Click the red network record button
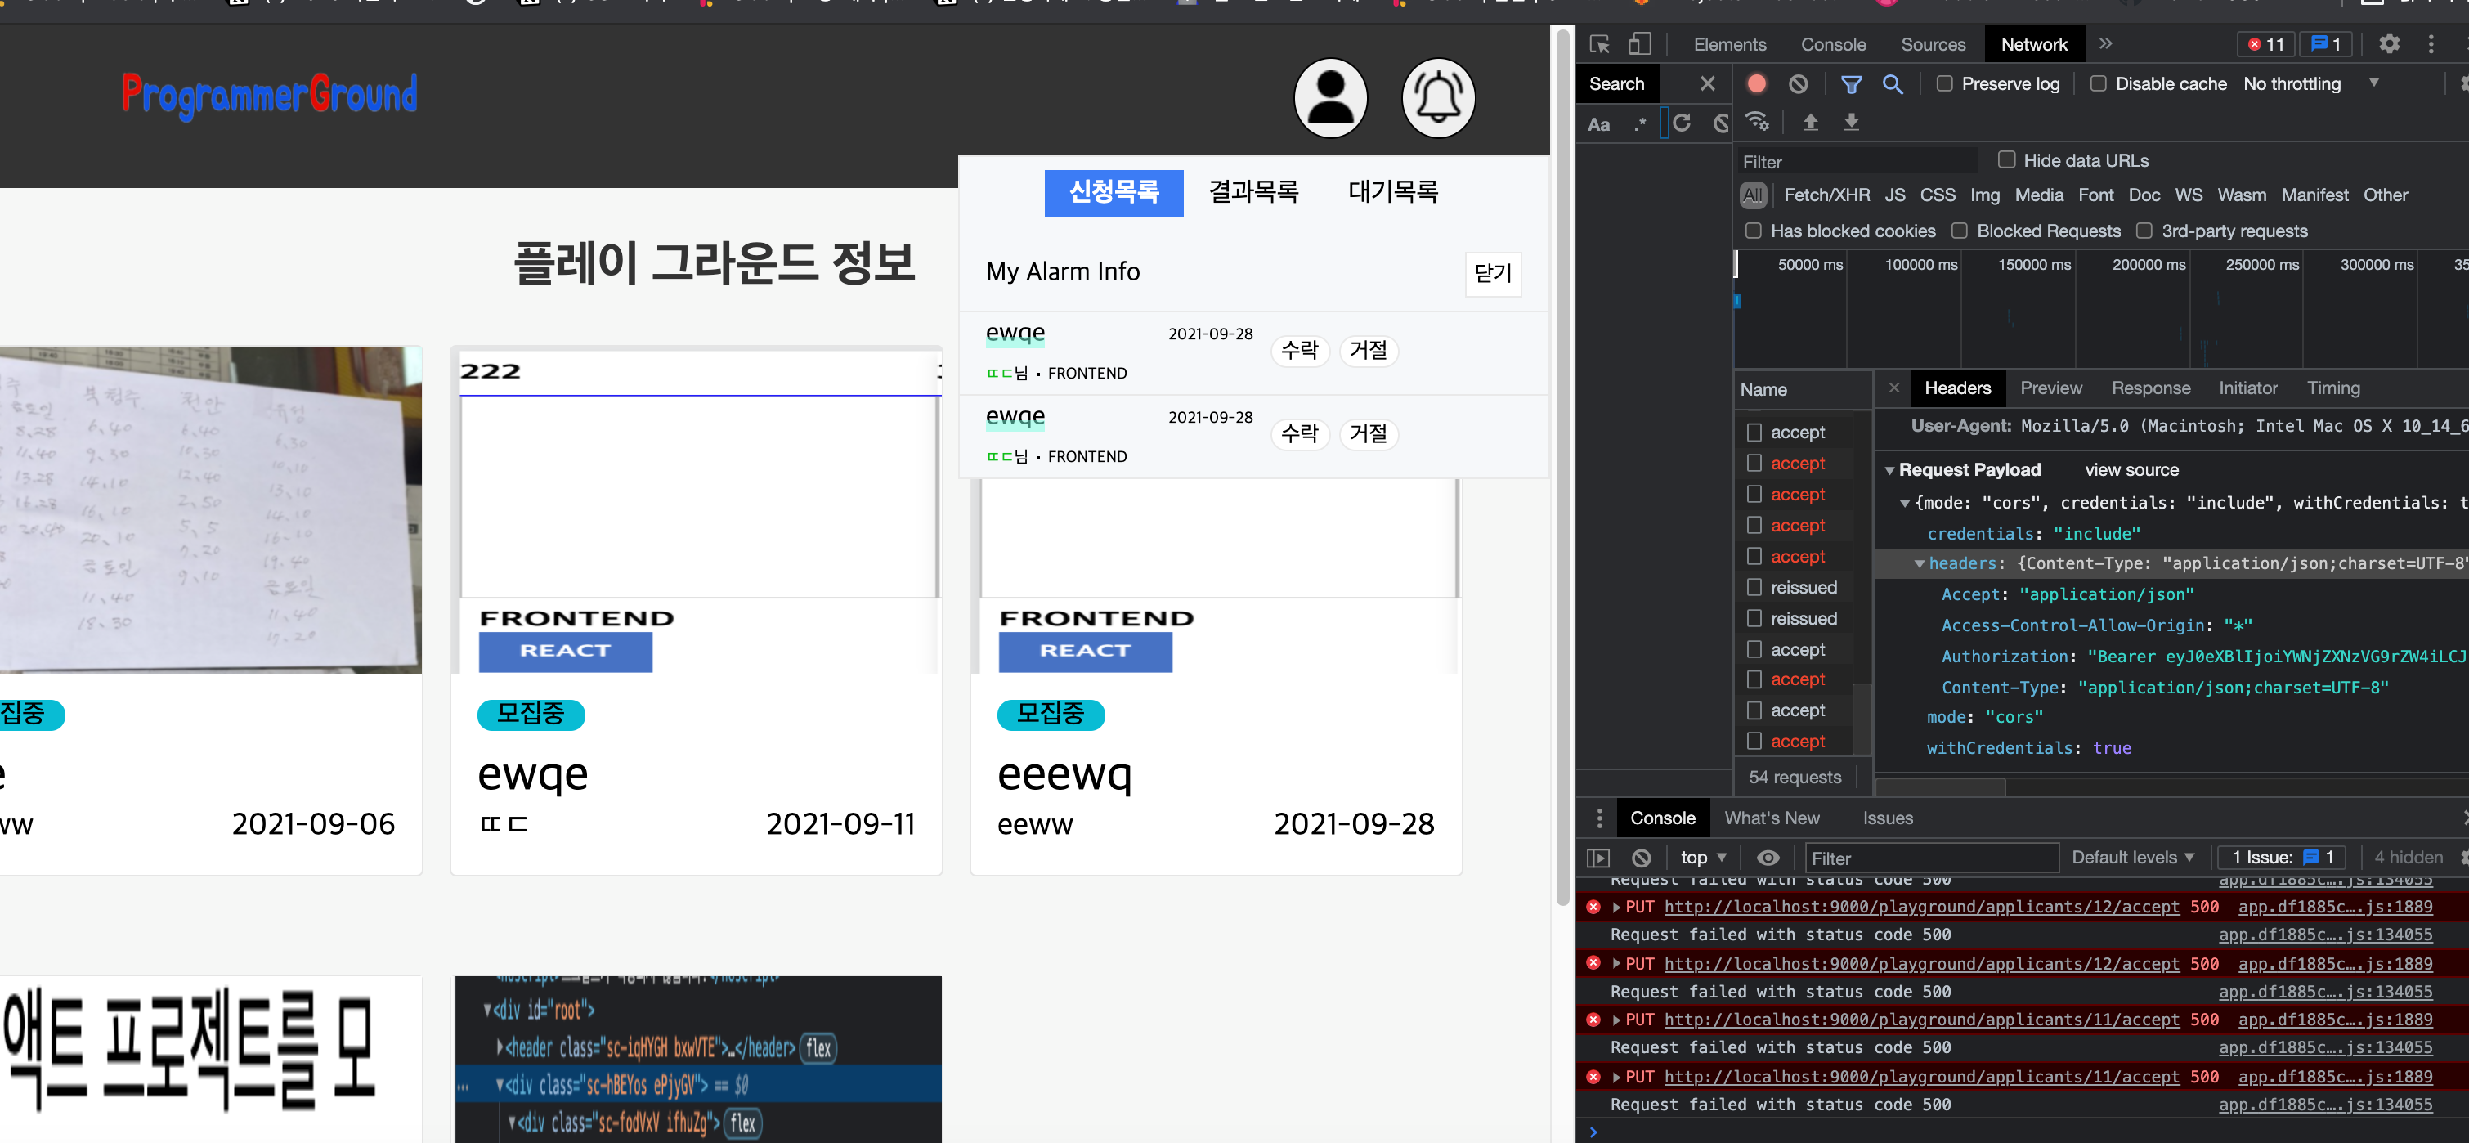2469x1143 pixels. (x=1756, y=83)
